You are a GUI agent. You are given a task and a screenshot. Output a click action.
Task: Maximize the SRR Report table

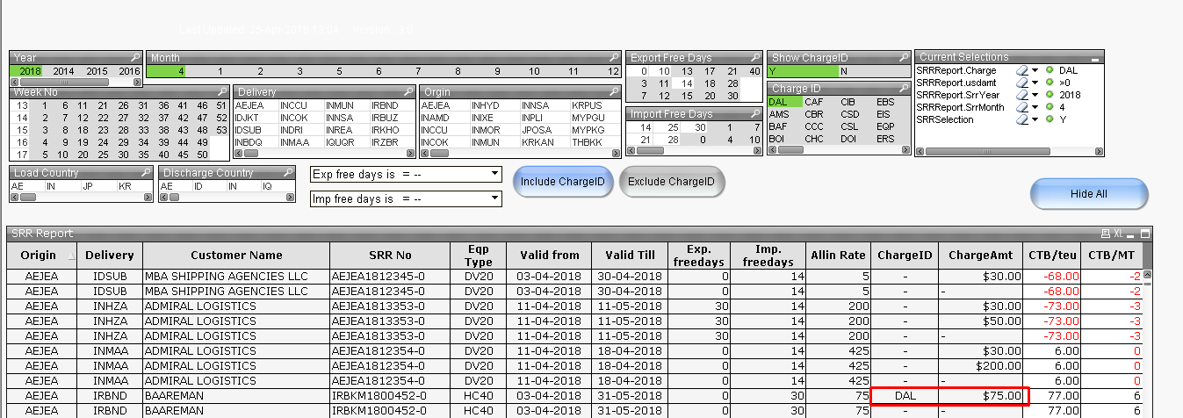click(x=1144, y=234)
